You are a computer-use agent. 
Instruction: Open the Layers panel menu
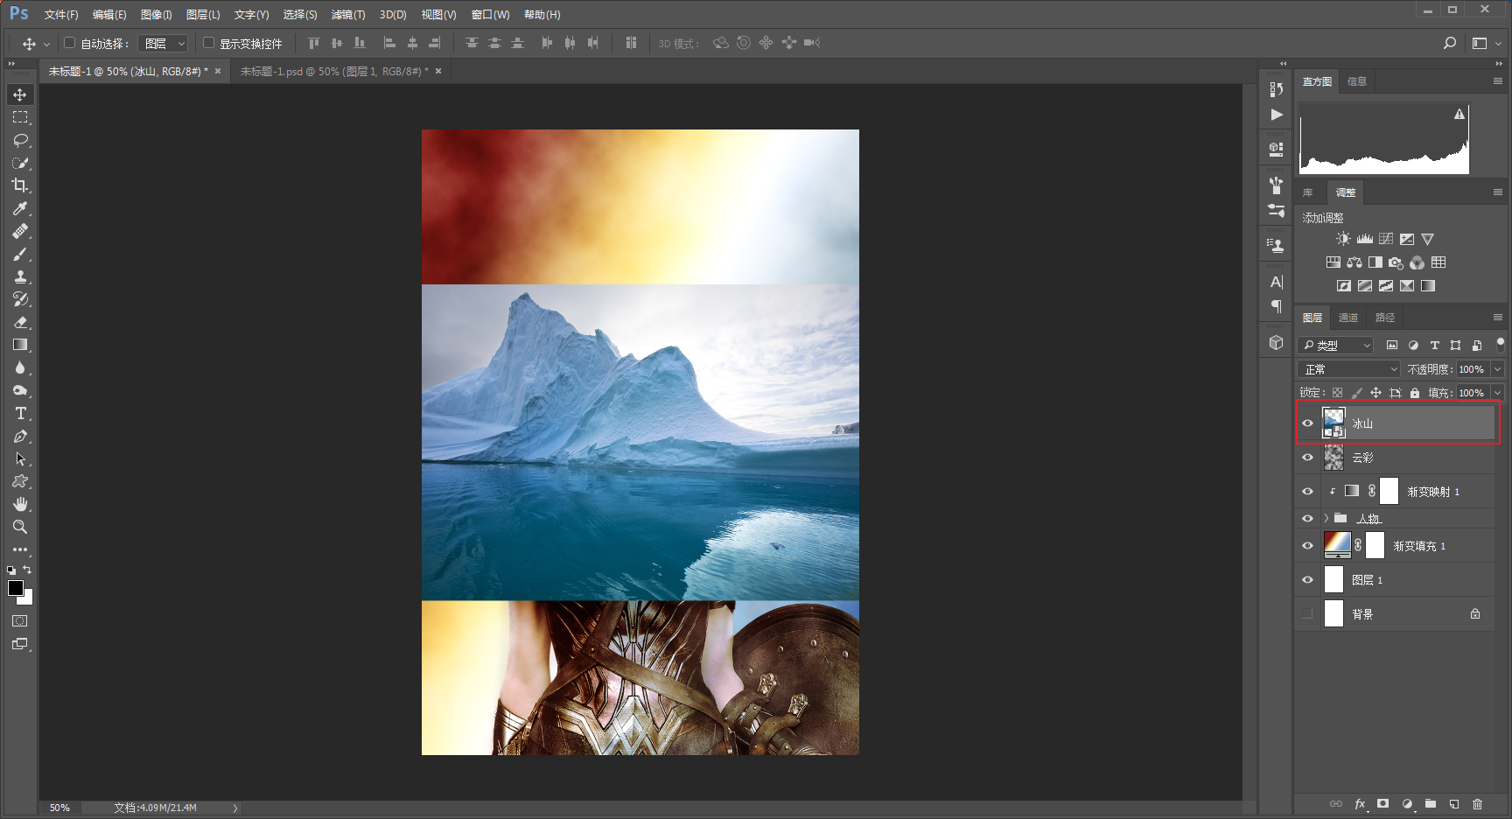(x=1498, y=318)
